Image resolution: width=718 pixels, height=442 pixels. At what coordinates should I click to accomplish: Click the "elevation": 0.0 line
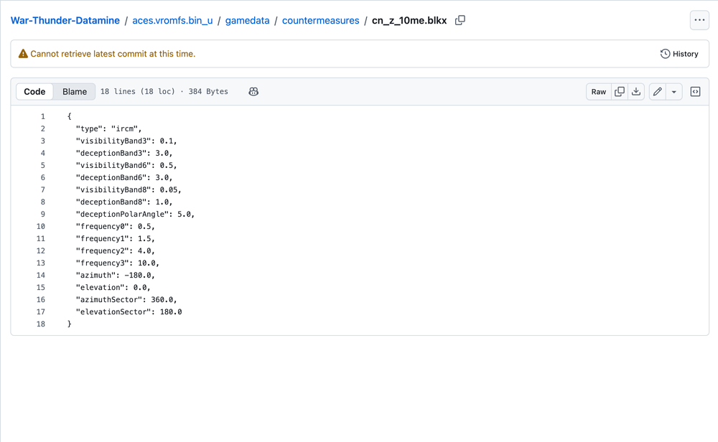tap(113, 287)
